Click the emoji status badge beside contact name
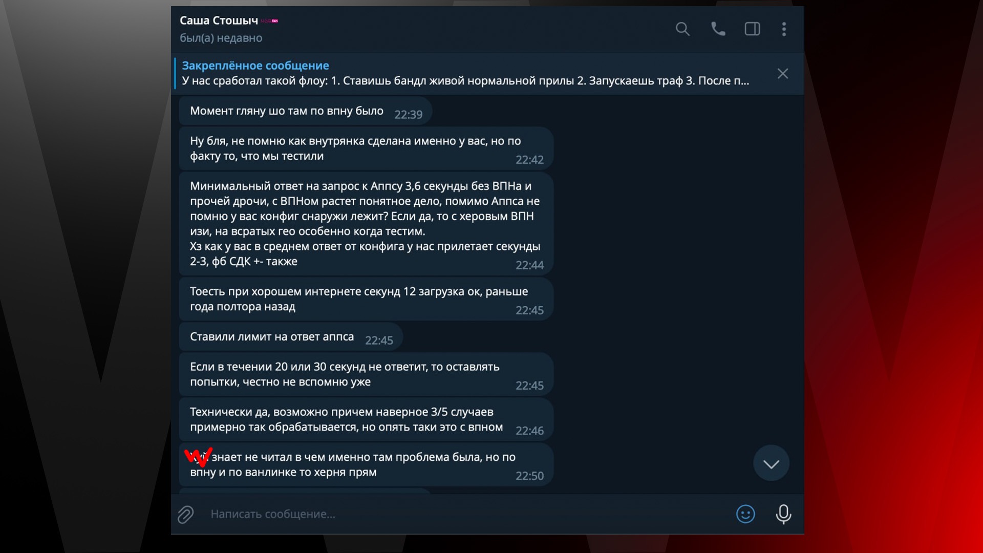The height and width of the screenshot is (553, 983). point(269,21)
